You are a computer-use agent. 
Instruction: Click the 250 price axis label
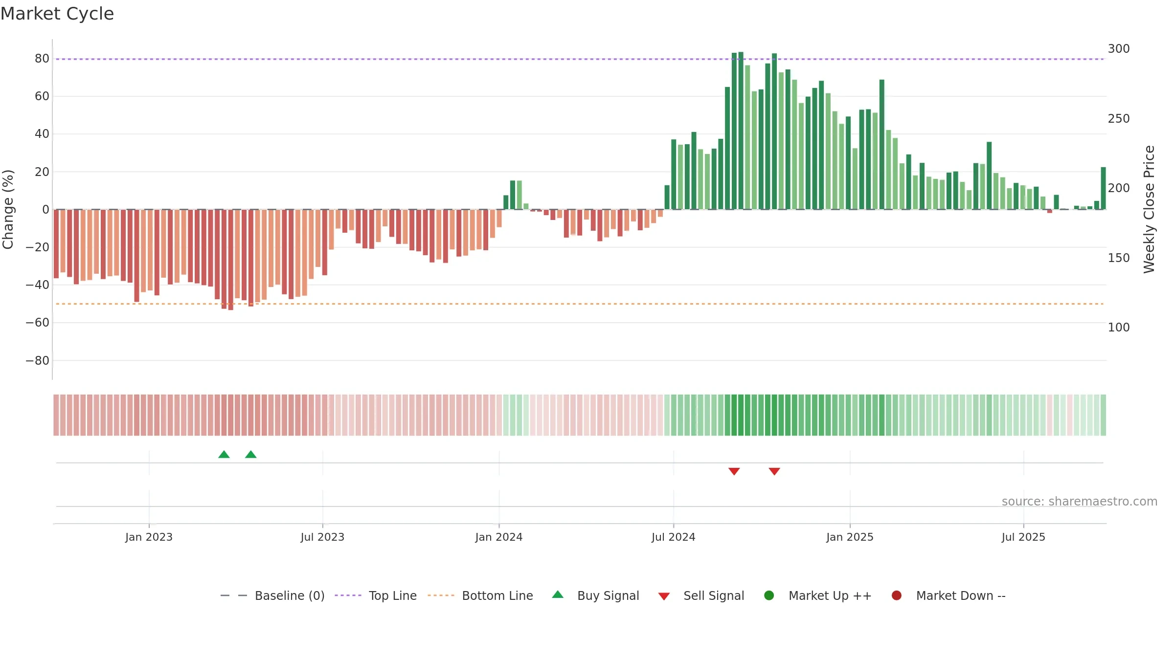click(x=1119, y=119)
